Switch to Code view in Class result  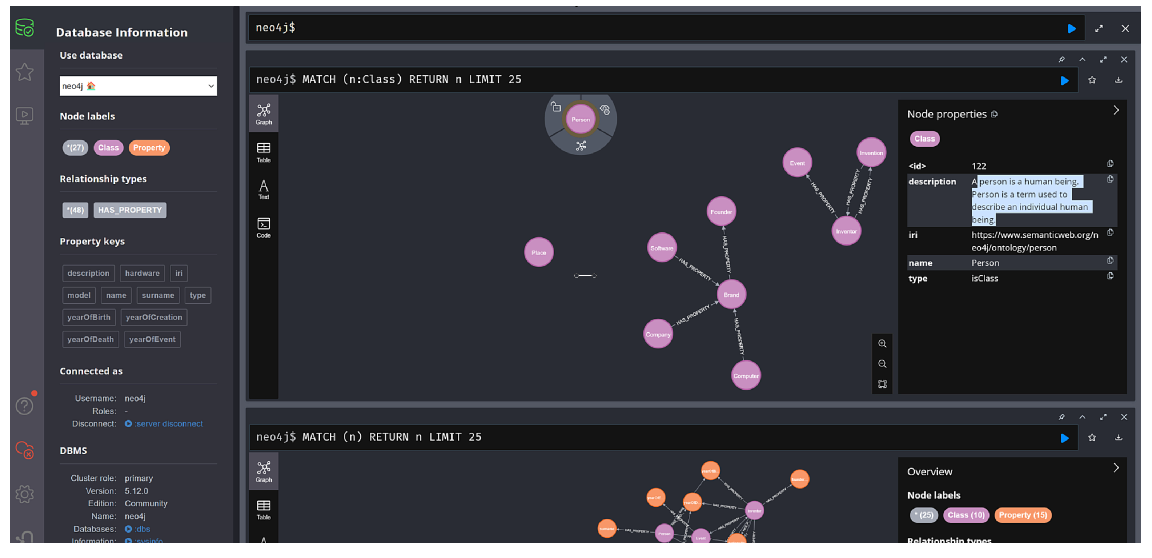coord(264,228)
